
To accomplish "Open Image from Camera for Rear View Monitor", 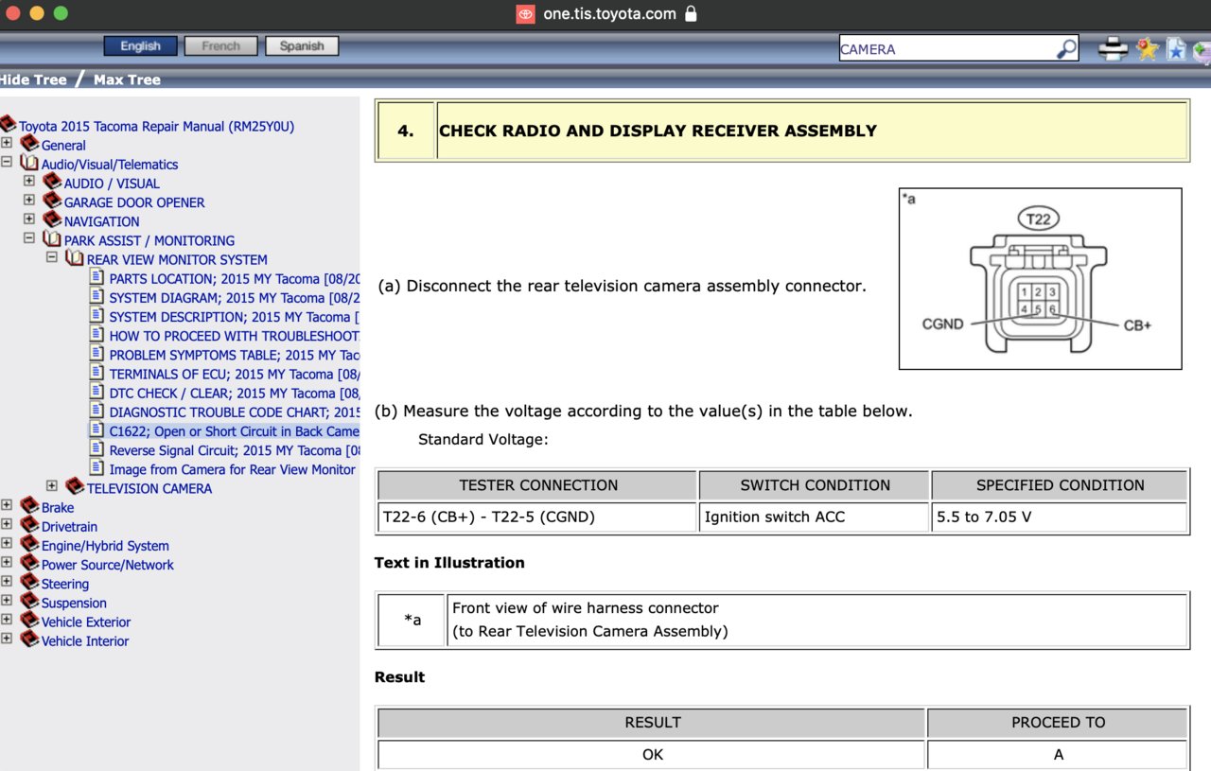I will [x=232, y=469].
